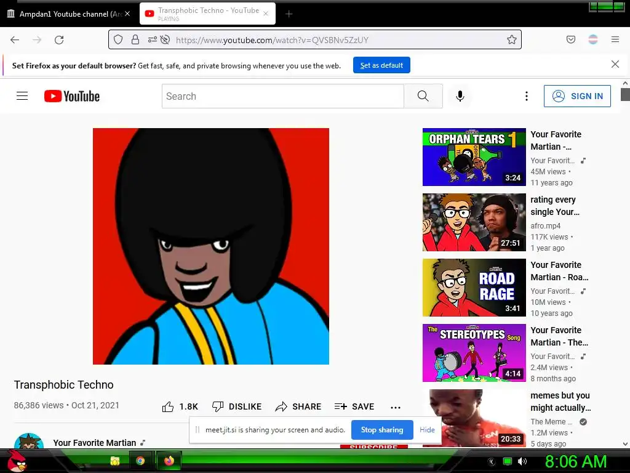
Task: Click the page scrollbar down arrow
Action: [x=625, y=444]
